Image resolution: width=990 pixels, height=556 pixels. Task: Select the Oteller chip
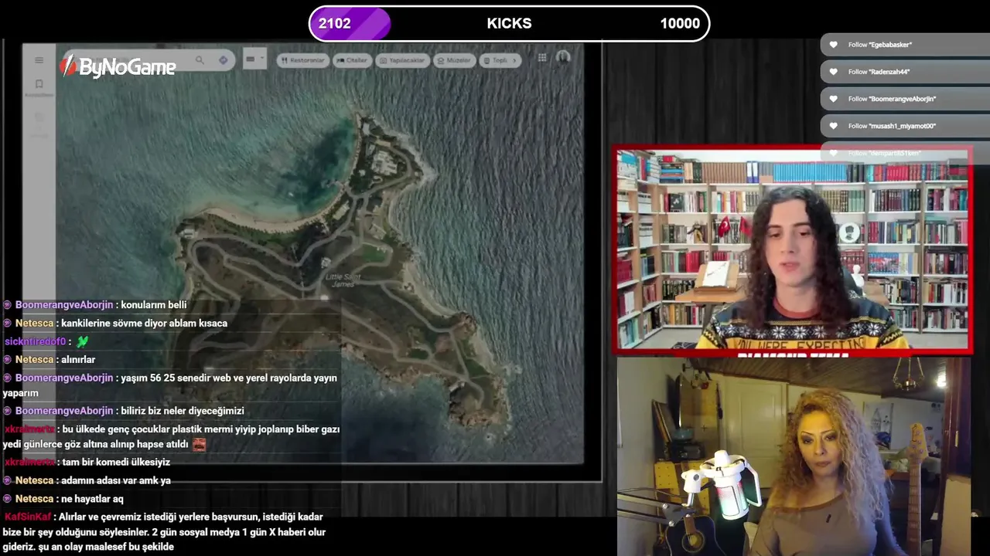tap(352, 60)
